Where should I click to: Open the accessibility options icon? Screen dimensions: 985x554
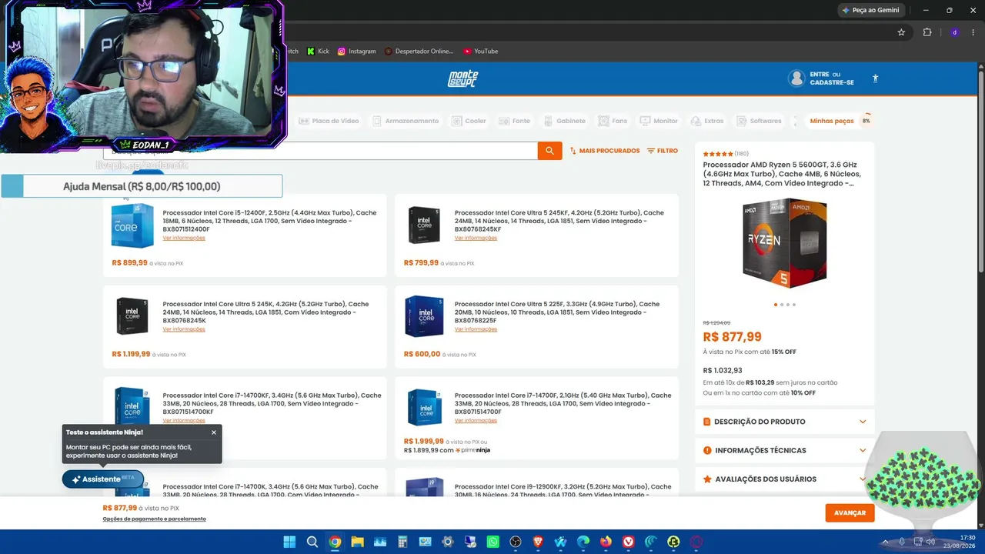pos(875,78)
